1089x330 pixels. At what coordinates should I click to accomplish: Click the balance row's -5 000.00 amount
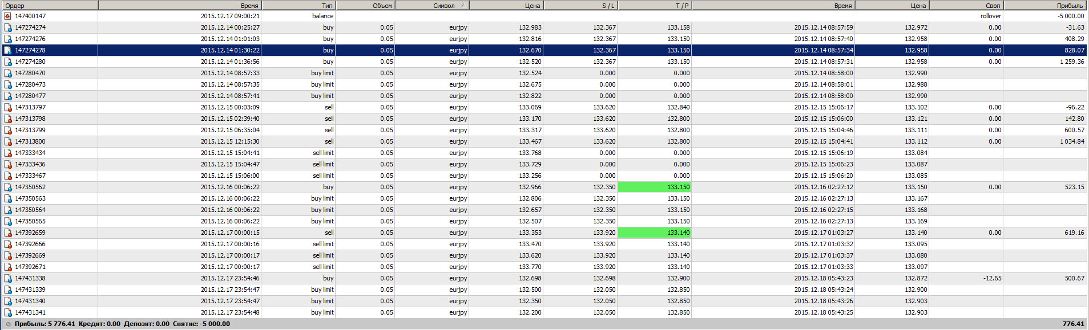click(x=1071, y=16)
